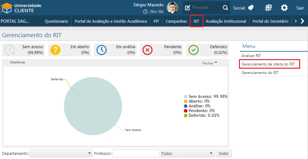Image resolution: width=308 pixels, height=159 pixels.
Task: Open the Portal do Secretário tab
Action: [x=270, y=21]
